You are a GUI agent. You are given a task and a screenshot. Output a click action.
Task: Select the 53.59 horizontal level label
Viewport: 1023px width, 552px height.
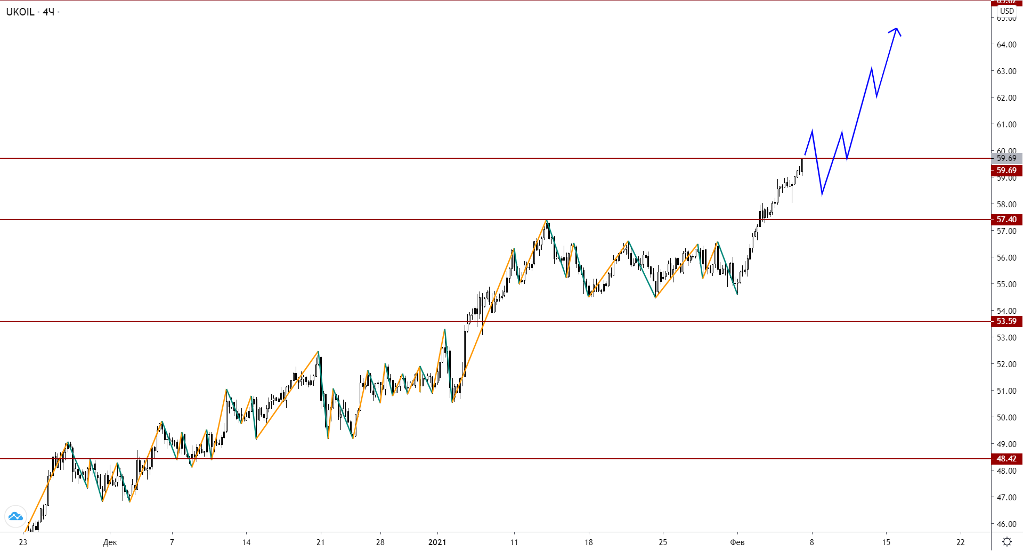click(1006, 321)
